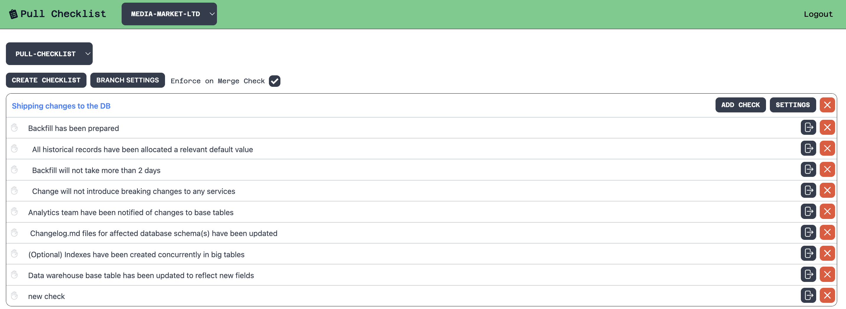846x309 pixels.
Task: Open Branch Settings
Action: click(128, 80)
